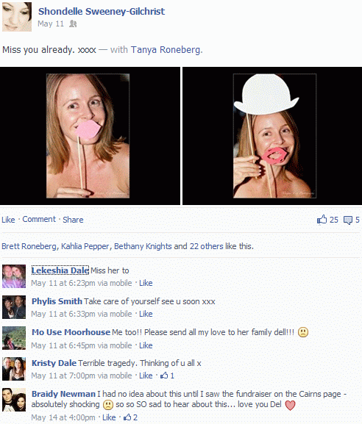Viewport: 362px width, 424px height.
Task: Click the comment bubble icon showing 5
Action: click(x=348, y=220)
